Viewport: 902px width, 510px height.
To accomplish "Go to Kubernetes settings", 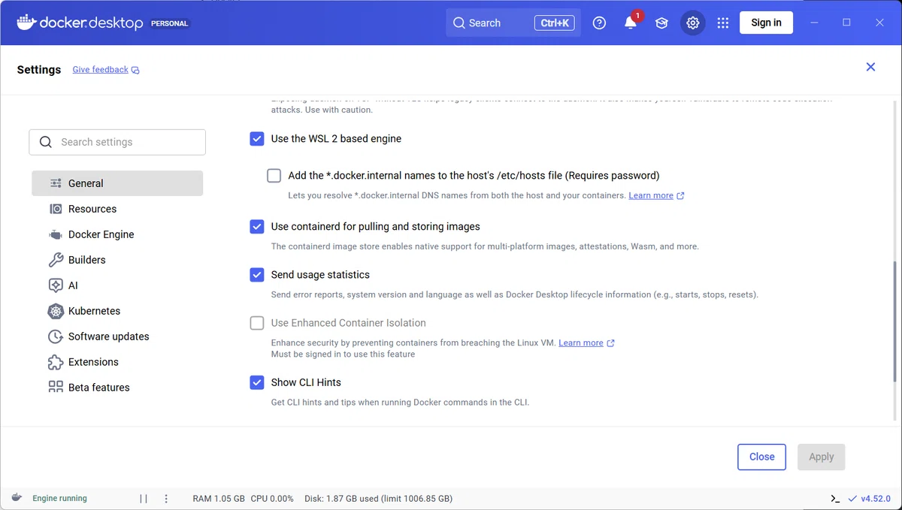I will coord(117,311).
